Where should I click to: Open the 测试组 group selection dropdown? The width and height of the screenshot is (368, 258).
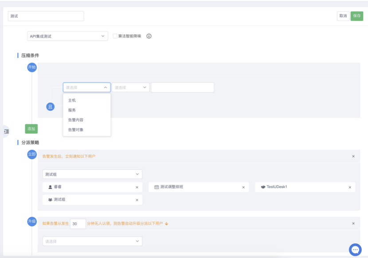[92, 174]
